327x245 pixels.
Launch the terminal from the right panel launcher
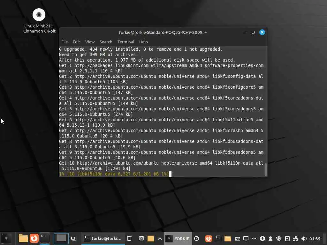218,238
